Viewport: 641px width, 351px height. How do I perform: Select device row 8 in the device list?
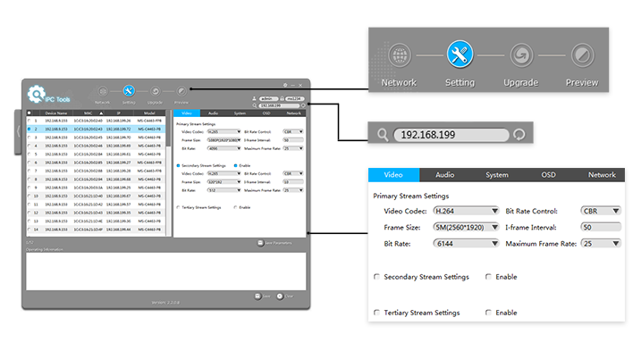(96, 179)
